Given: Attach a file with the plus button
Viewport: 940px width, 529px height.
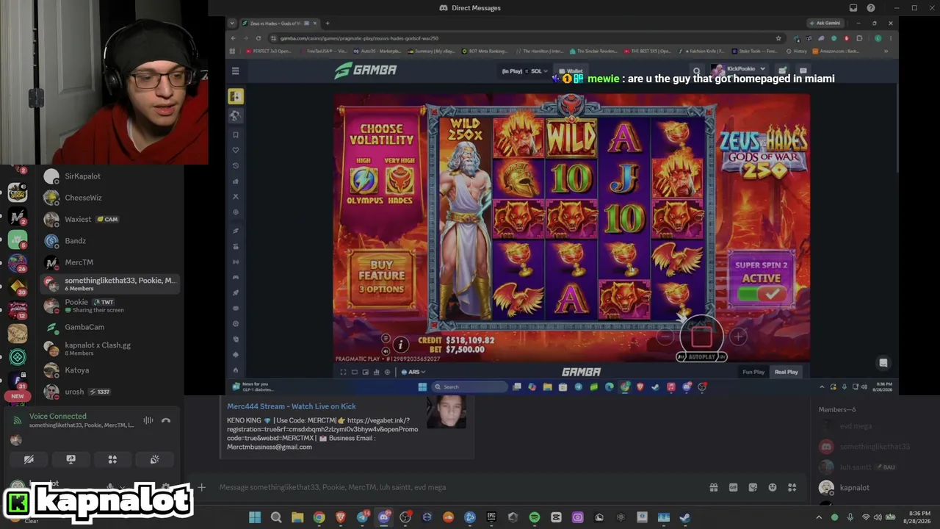Looking at the screenshot, I should (201, 487).
